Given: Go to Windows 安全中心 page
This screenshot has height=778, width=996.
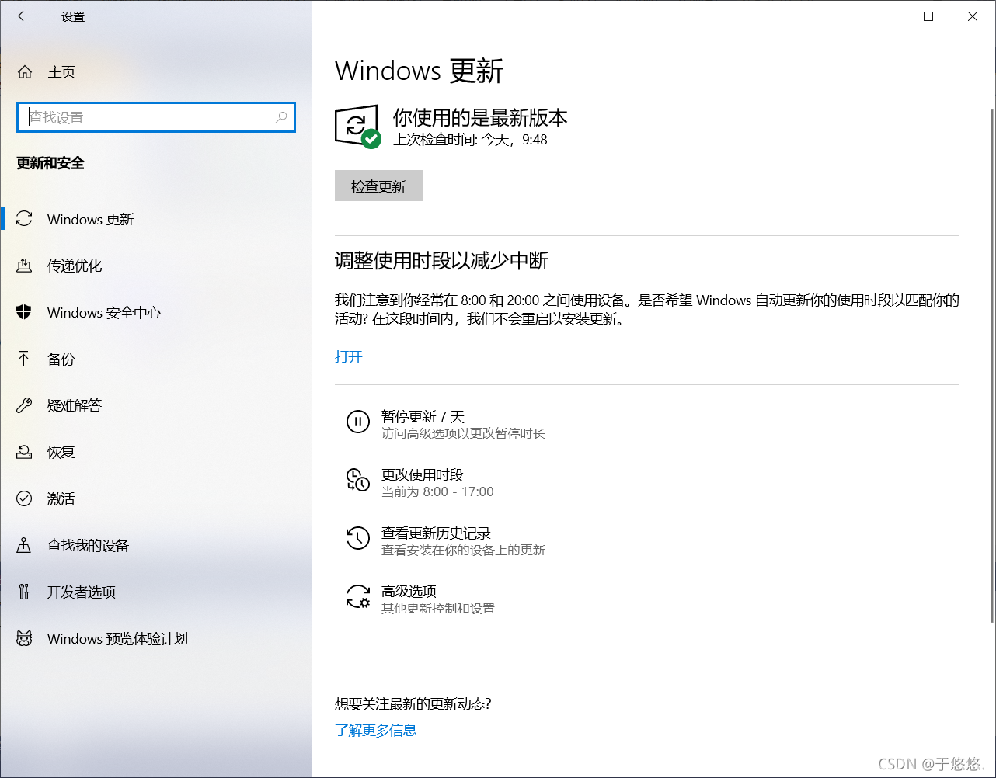Looking at the screenshot, I should 155,312.
